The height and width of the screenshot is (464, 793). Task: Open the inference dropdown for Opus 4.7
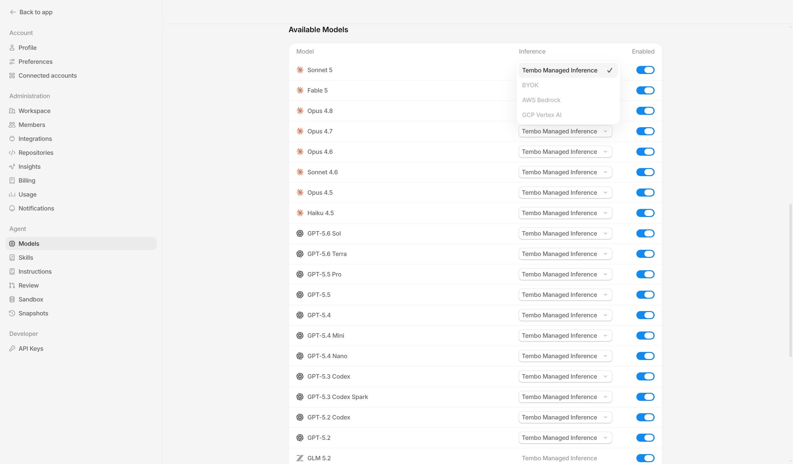click(565, 131)
